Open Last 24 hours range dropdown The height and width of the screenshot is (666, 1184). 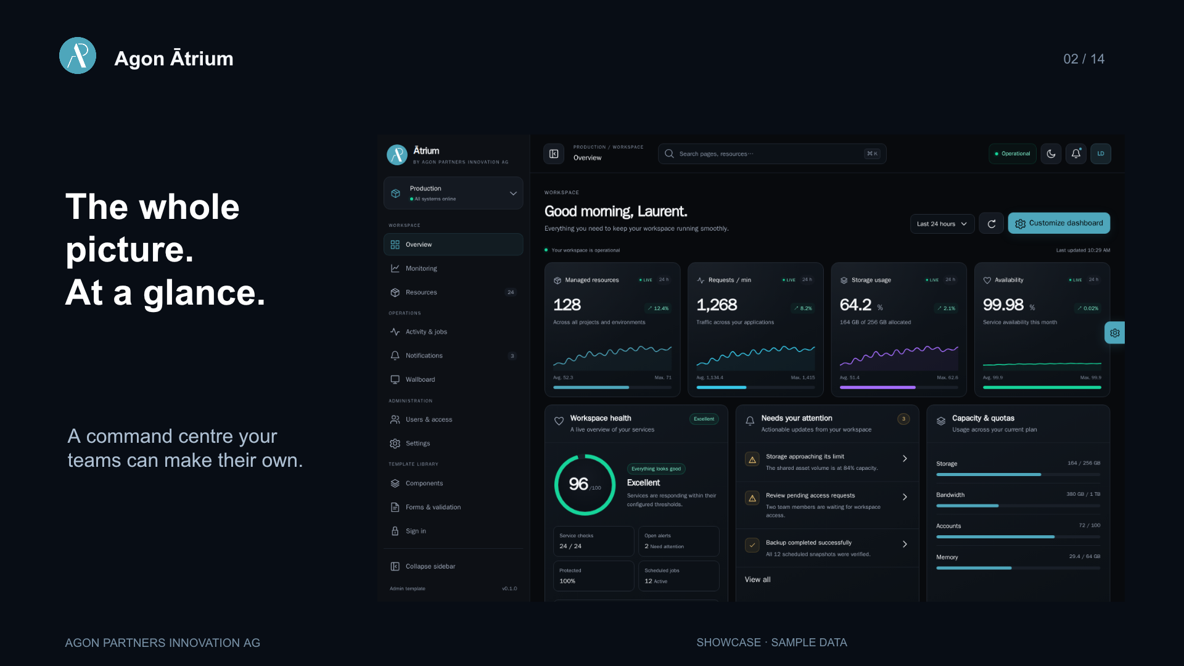click(x=942, y=224)
